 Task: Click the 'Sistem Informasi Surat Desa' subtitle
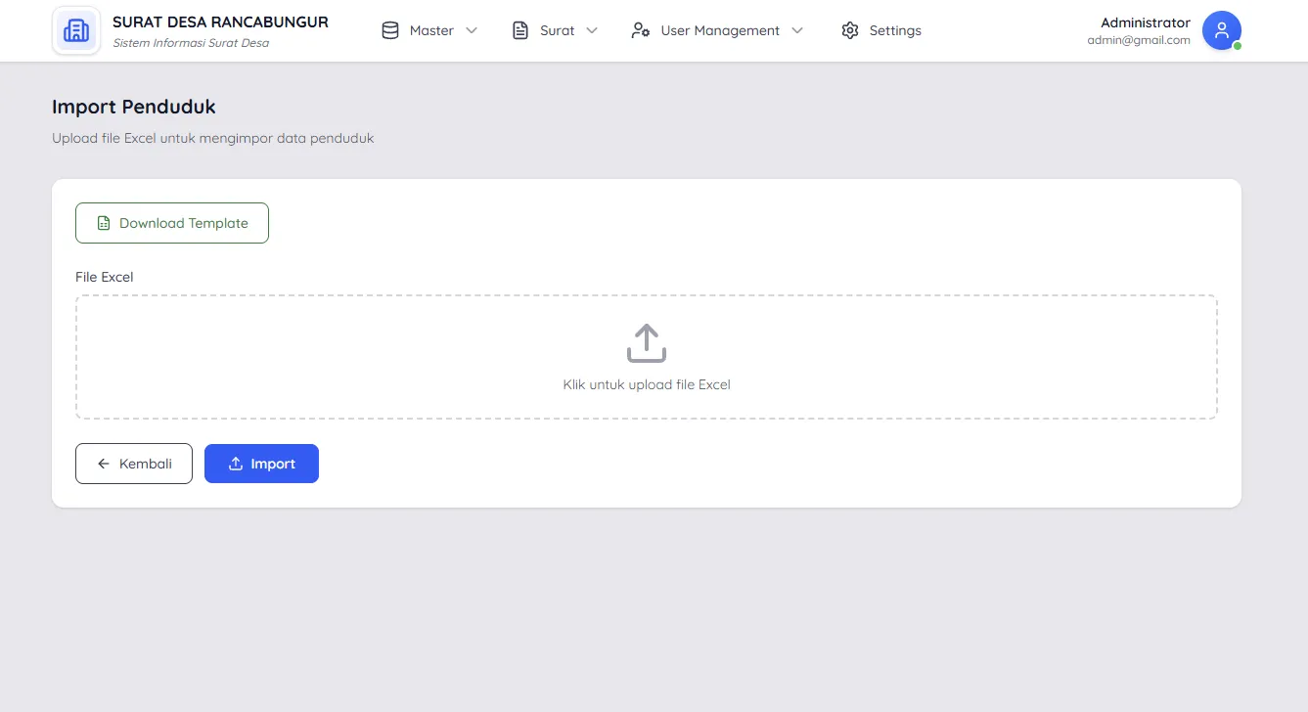191,43
